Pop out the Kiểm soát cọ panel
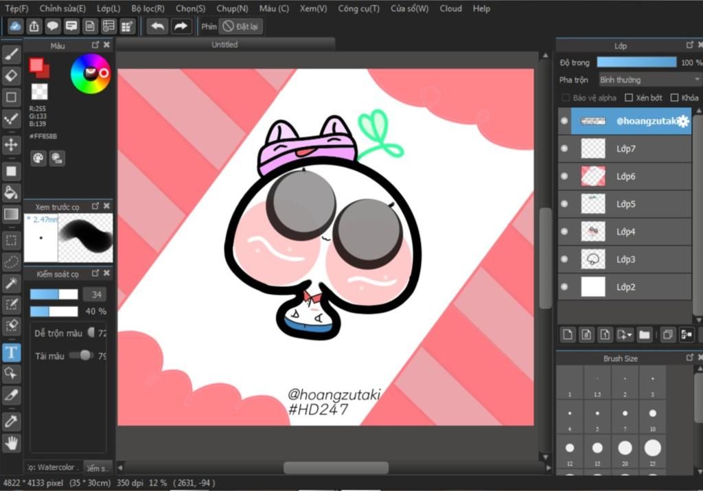This screenshot has height=491, width=703. pos(95,273)
